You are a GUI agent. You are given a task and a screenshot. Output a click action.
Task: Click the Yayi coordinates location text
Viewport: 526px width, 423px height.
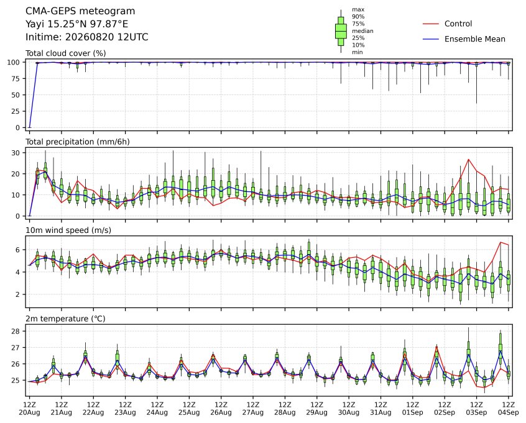coord(77,24)
